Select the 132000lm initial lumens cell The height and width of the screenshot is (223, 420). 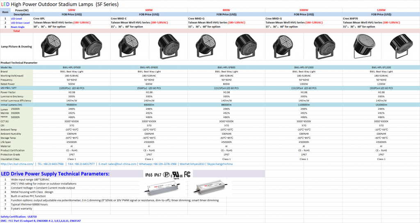click(381, 105)
